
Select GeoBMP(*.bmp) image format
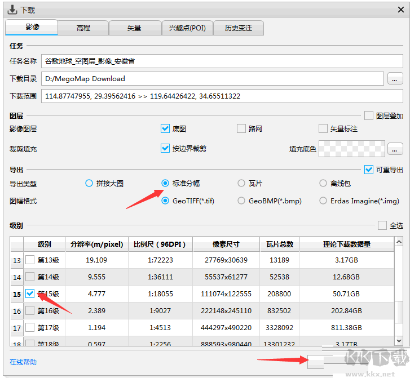click(x=241, y=201)
